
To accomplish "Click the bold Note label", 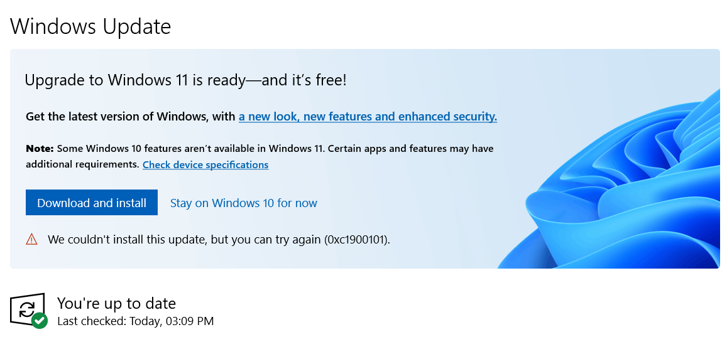I will (40, 149).
